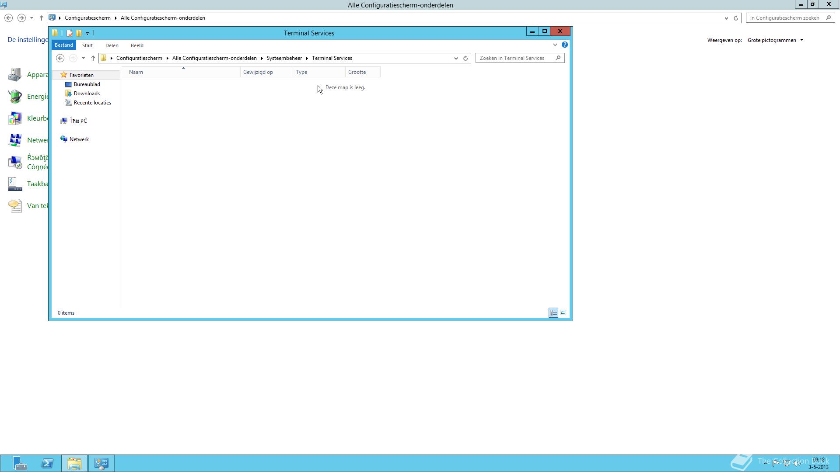Go forward in Configuratiescherm window

pos(21,18)
